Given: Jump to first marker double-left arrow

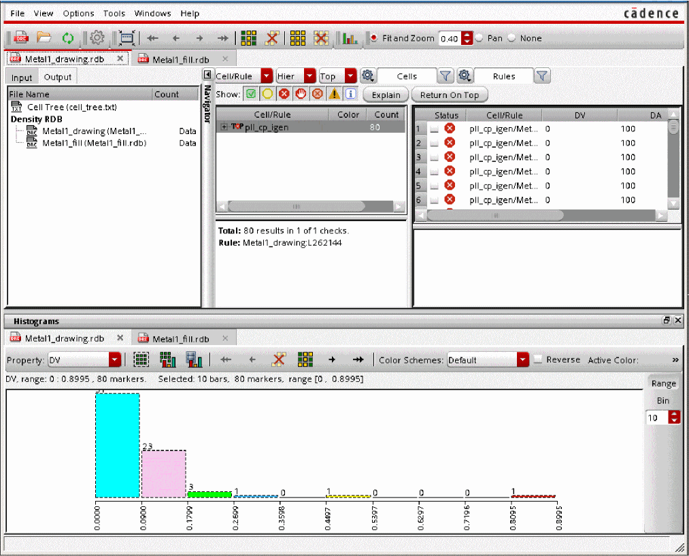Looking at the screenshot, I should click(152, 39).
